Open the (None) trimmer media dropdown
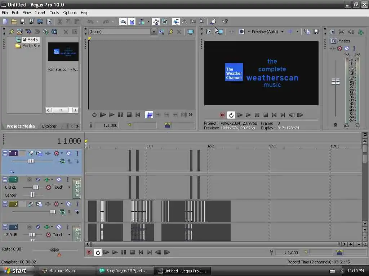Screen dimensions: 369x276 (x=154, y=32)
